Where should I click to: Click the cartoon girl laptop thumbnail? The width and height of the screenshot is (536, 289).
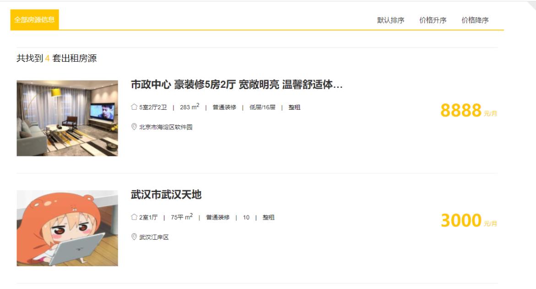pos(67,228)
